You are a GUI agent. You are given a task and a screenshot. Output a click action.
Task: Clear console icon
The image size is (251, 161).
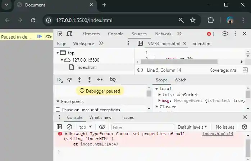[69, 127]
